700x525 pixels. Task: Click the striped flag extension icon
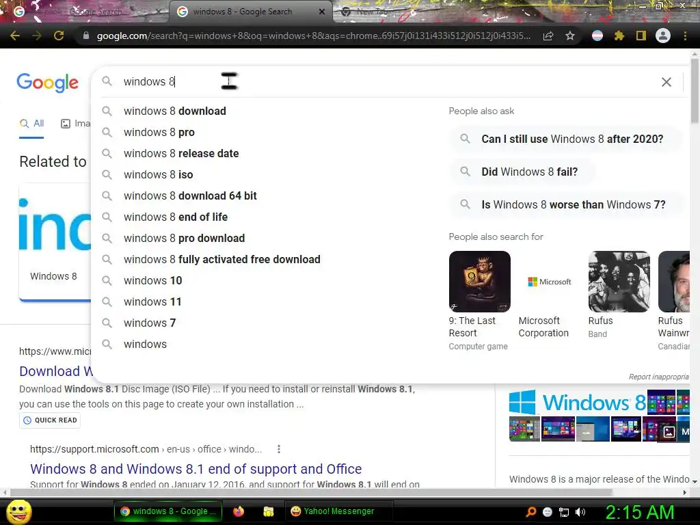coord(597,36)
